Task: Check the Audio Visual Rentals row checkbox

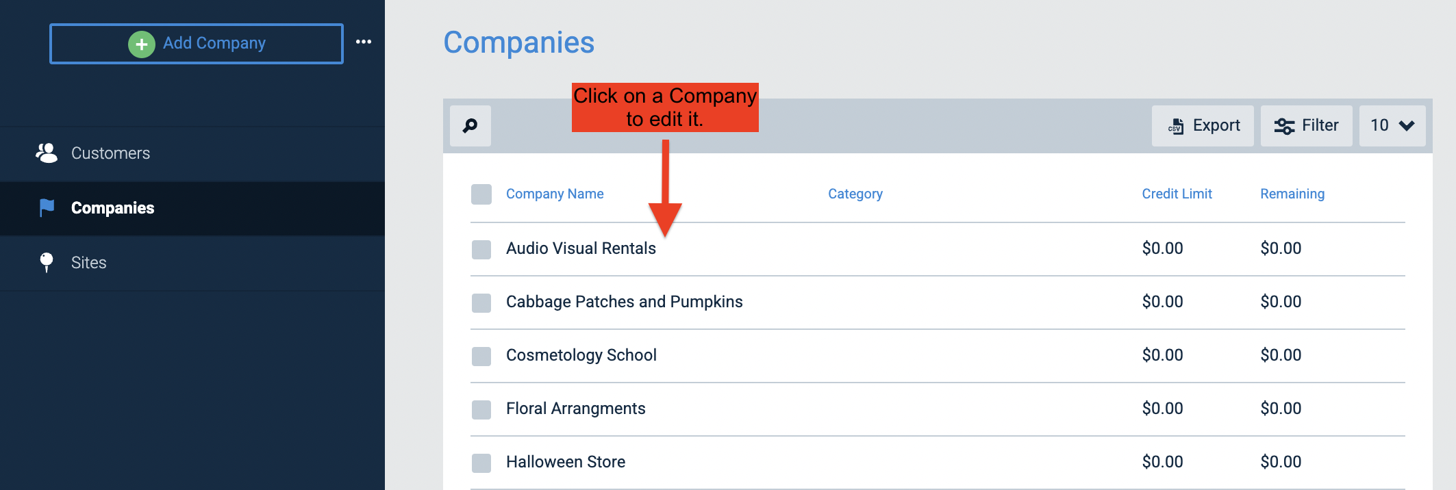Action: coord(481,249)
